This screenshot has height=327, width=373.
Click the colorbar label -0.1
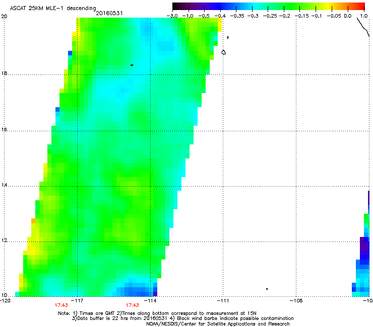point(316,16)
